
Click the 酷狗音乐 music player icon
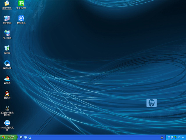point(21,18)
